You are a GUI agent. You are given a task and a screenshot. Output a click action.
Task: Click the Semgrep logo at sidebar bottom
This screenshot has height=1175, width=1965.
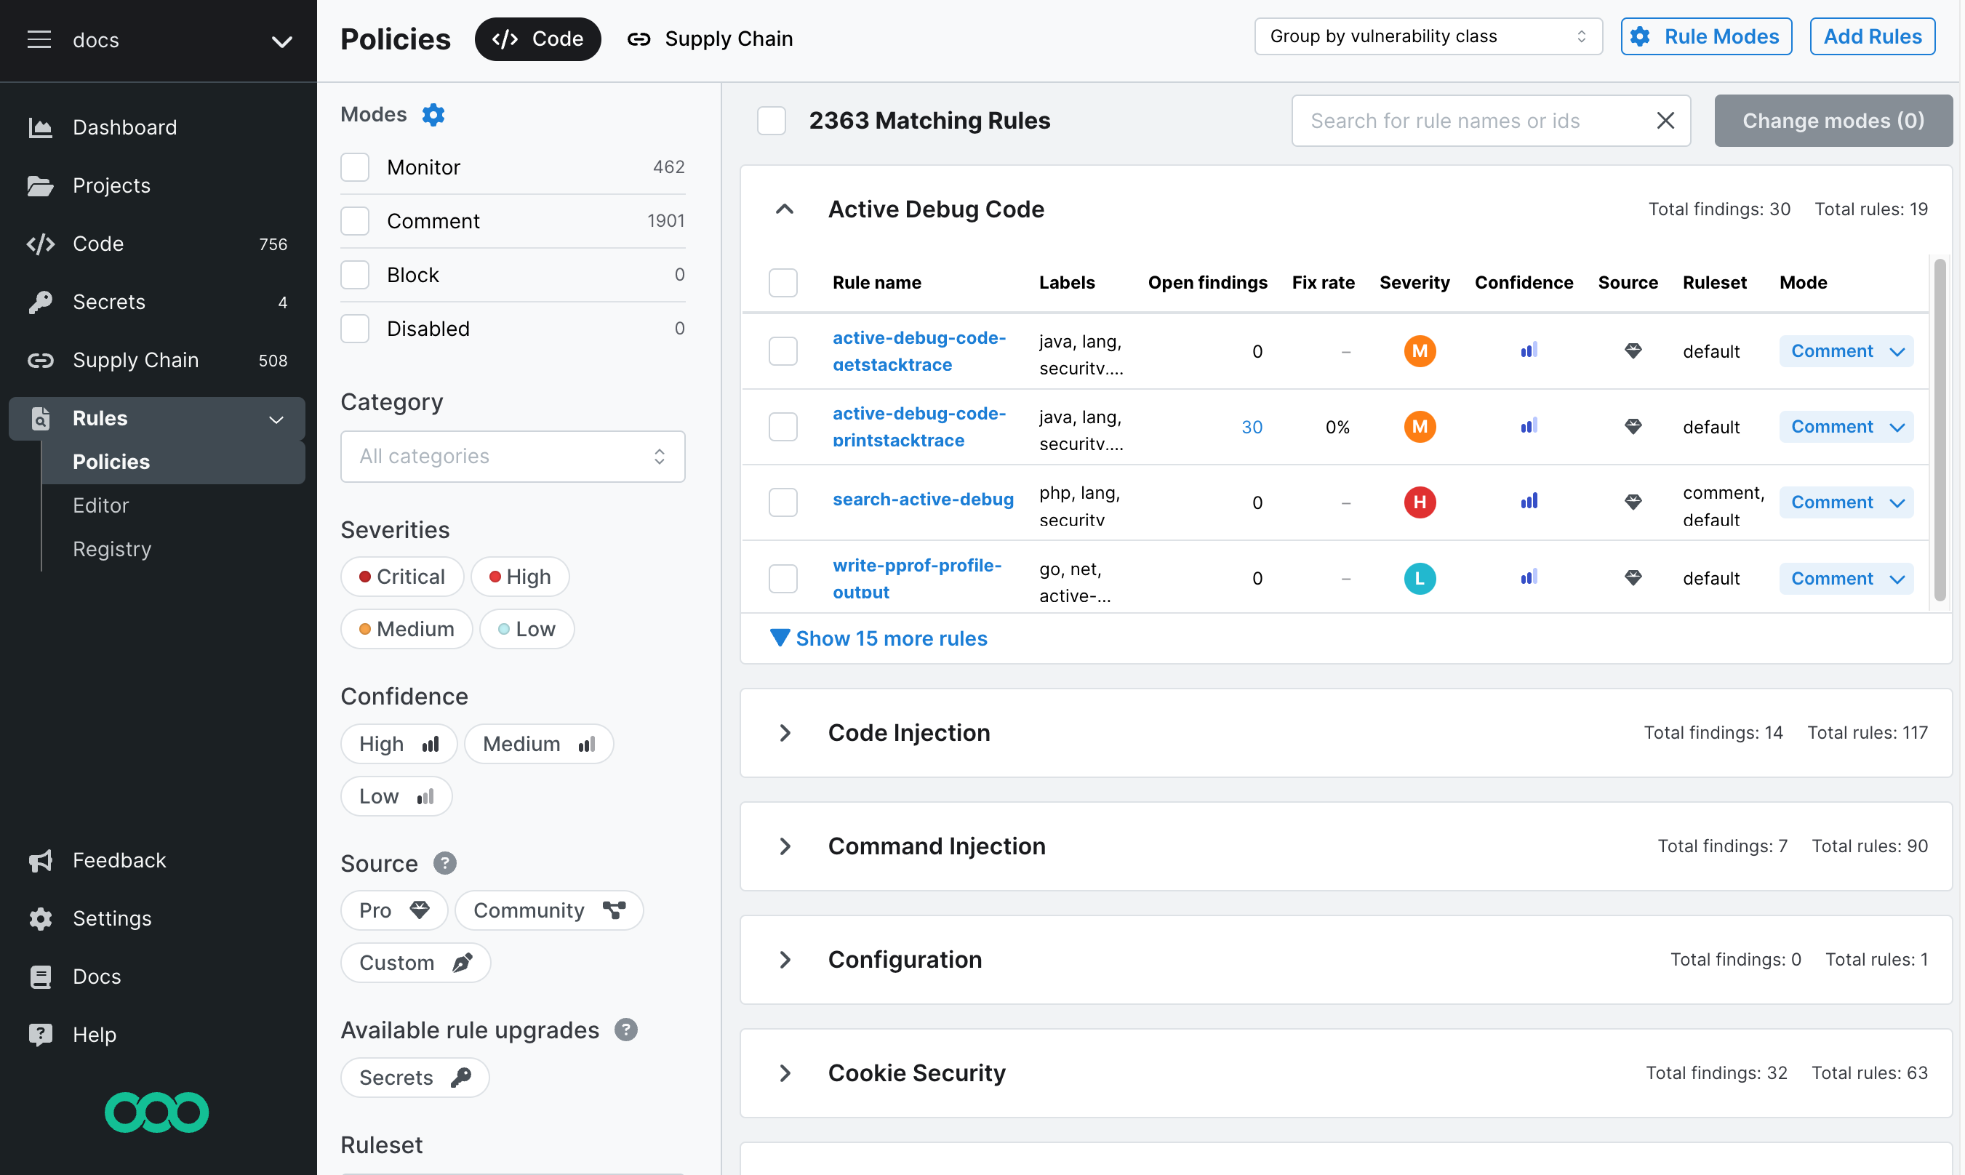click(x=156, y=1112)
